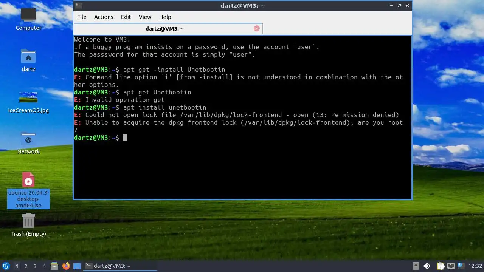Image resolution: width=484 pixels, height=272 pixels.
Task: Open the Network desktop icon
Action: point(28,142)
